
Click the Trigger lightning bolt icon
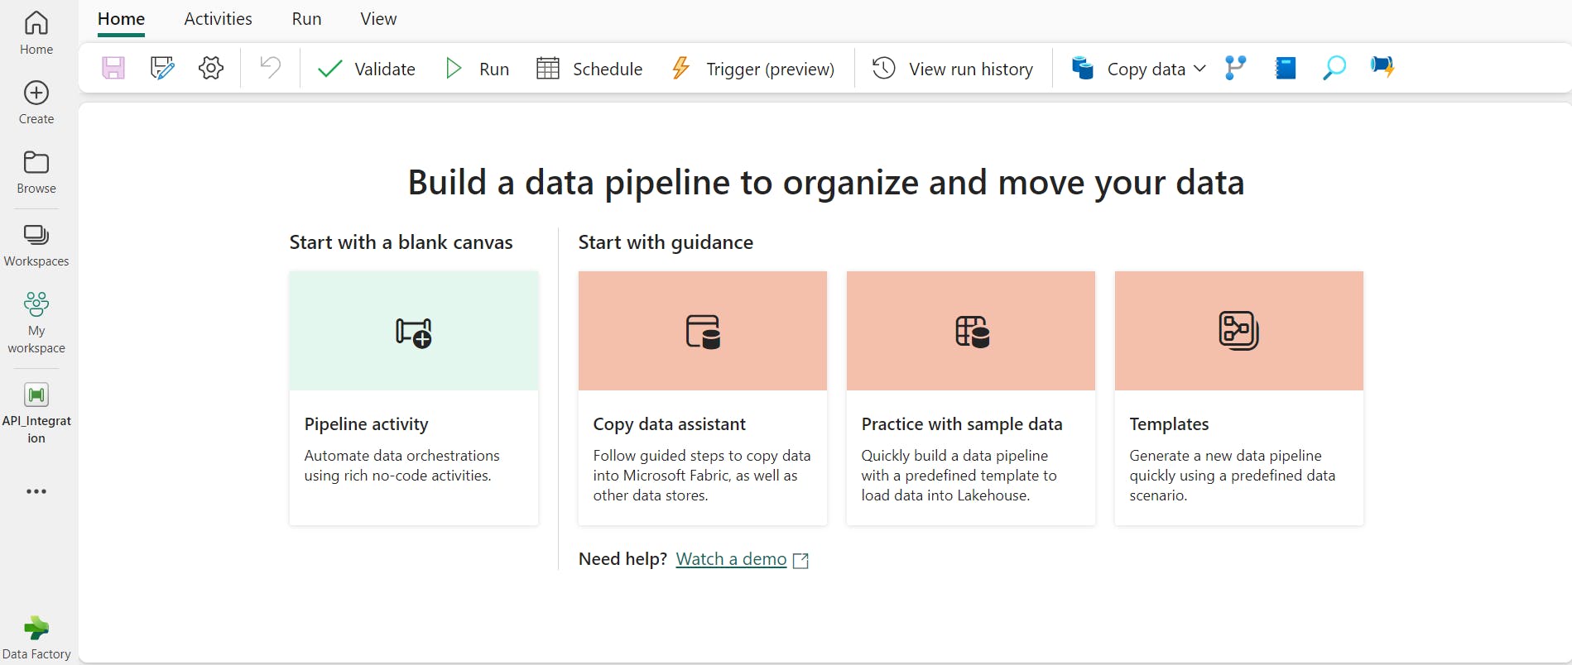[x=681, y=68]
